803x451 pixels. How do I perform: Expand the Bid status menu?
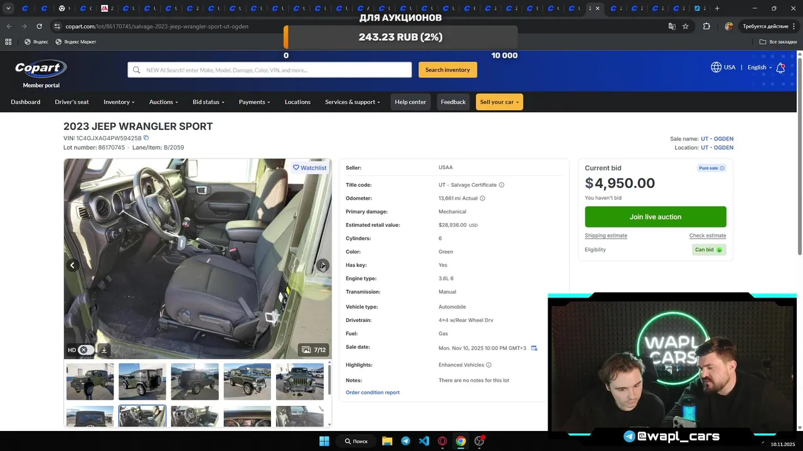pyautogui.click(x=208, y=102)
